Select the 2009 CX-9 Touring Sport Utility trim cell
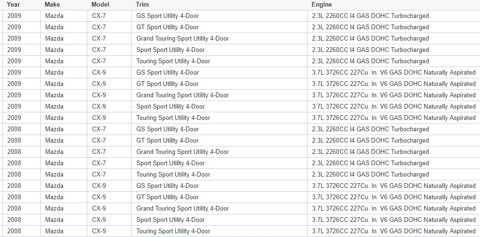 click(x=220, y=118)
